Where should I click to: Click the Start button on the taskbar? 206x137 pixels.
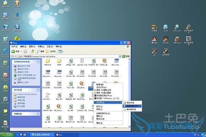tap(7, 135)
